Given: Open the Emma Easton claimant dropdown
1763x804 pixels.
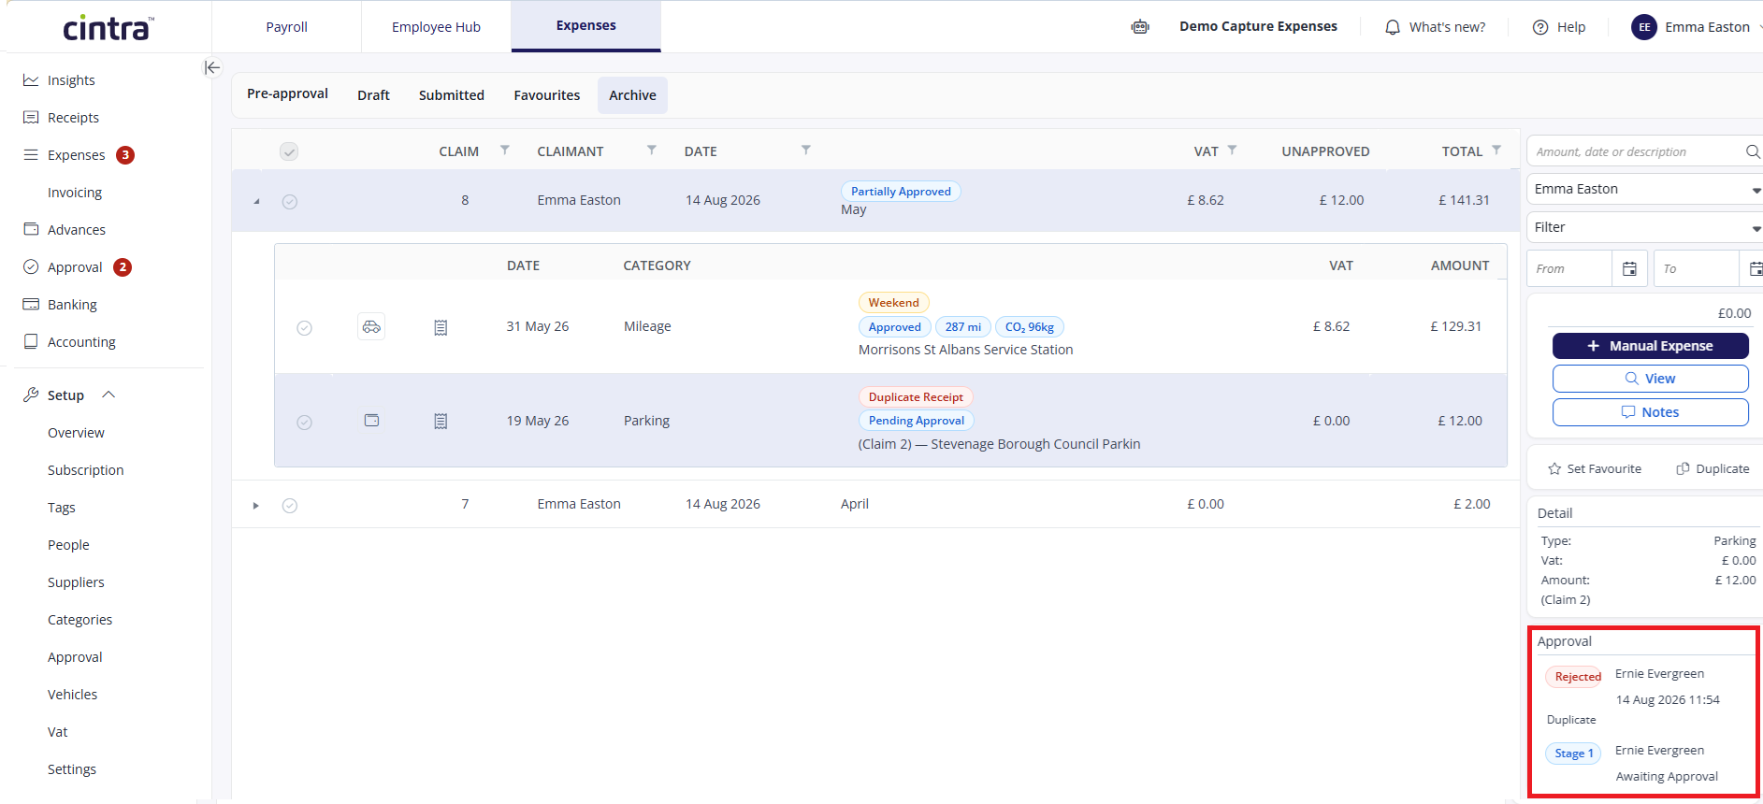Looking at the screenshot, I should pyautogui.click(x=1644, y=189).
